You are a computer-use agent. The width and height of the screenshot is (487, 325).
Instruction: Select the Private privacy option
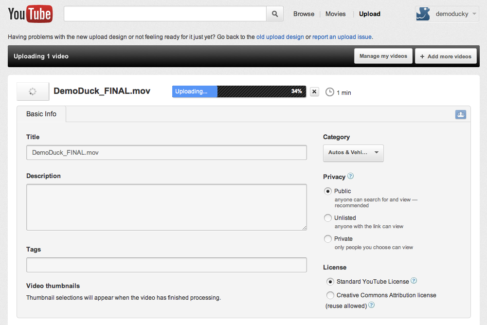[328, 238]
